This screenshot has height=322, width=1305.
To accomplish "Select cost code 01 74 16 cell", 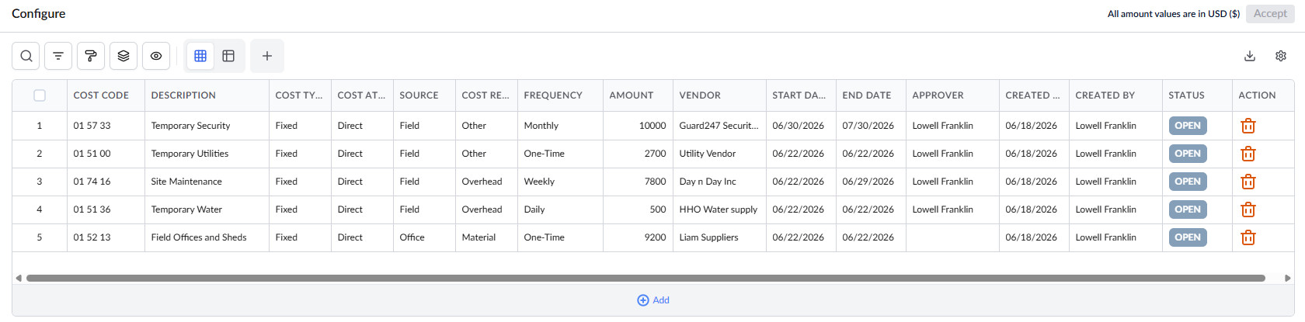I will (106, 182).
